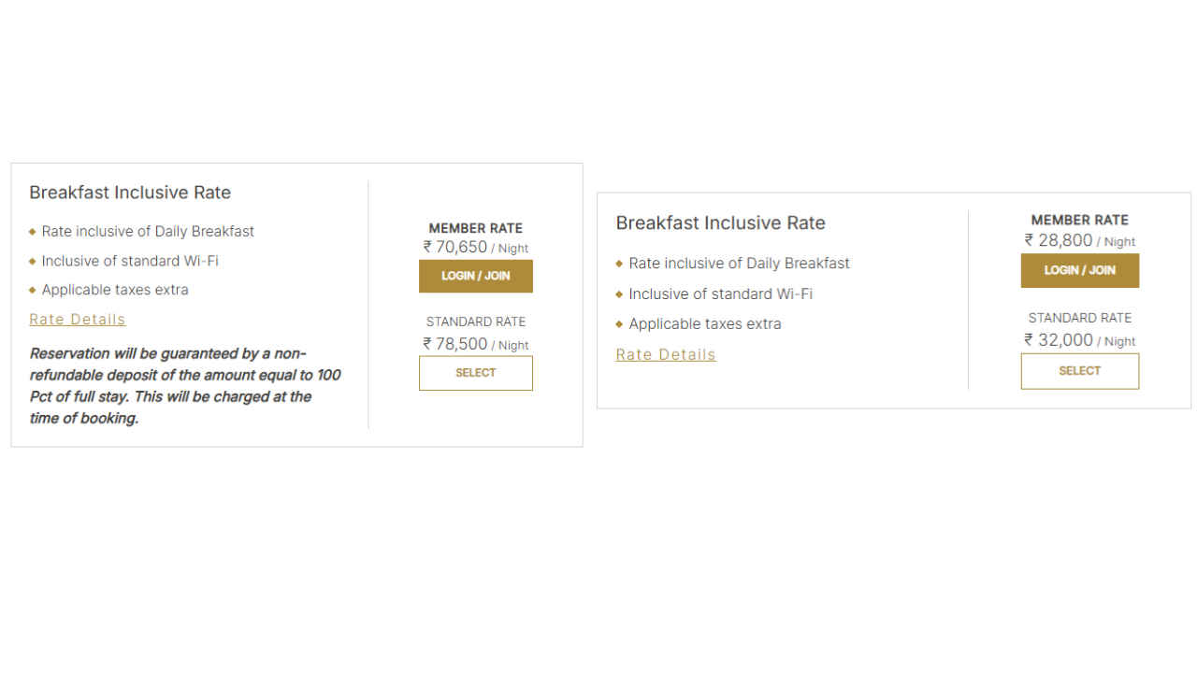
Task: Click the Breakfast Inclusive Rate heading in the ₹78,500 card
Action: [130, 193]
